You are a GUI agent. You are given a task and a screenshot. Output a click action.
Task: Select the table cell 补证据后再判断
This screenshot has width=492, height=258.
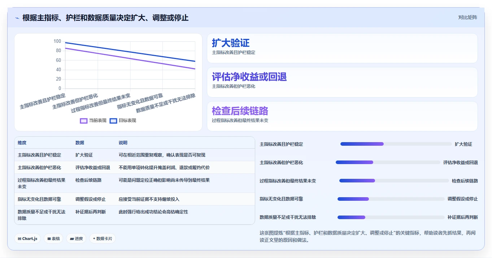click(x=91, y=212)
